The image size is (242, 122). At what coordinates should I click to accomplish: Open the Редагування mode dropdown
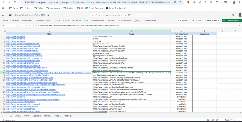point(212,20)
